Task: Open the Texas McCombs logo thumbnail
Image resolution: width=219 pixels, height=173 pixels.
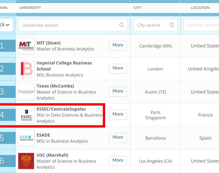Action: pyautogui.click(x=26, y=92)
